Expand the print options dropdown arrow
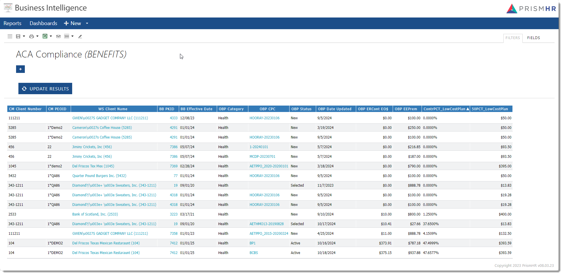This screenshot has height=275, width=563. pyautogui.click(x=37, y=36)
